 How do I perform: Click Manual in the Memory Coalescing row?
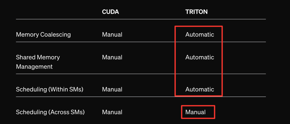[x=112, y=34]
